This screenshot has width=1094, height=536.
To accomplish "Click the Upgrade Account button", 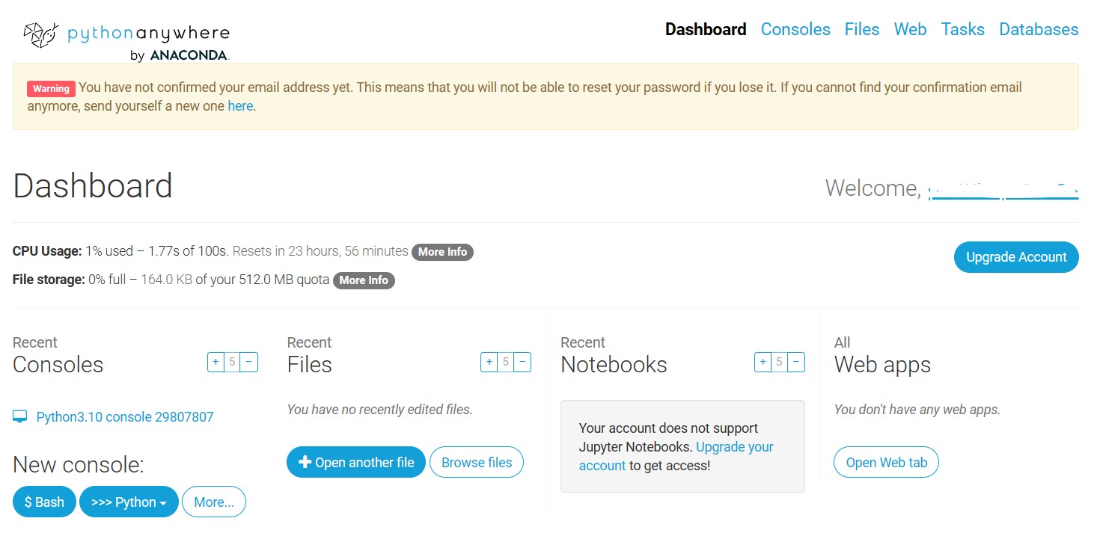I will tap(1015, 257).
